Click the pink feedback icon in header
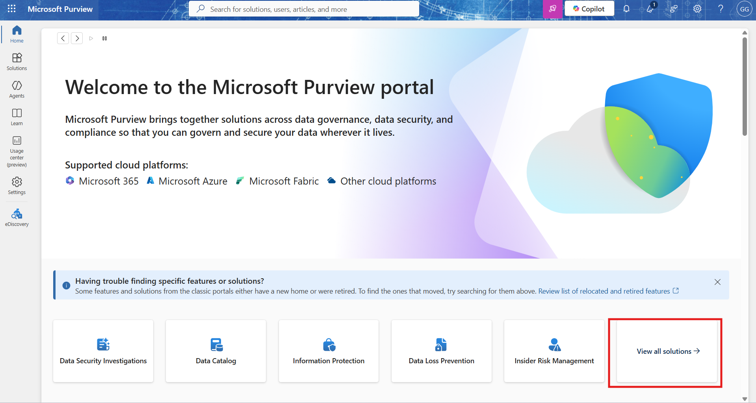Screen dimensions: 756x403 click(x=552, y=9)
